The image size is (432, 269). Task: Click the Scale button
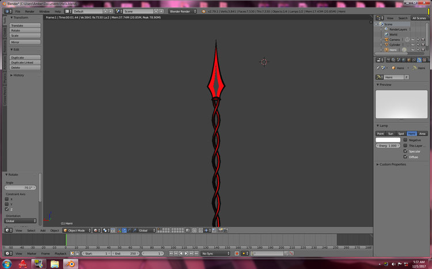tap(25, 36)
